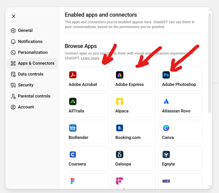Click the vertical scrollbar in settings panel
The height and width of the screenshot is (193, 219).
(x=210, y=63)
